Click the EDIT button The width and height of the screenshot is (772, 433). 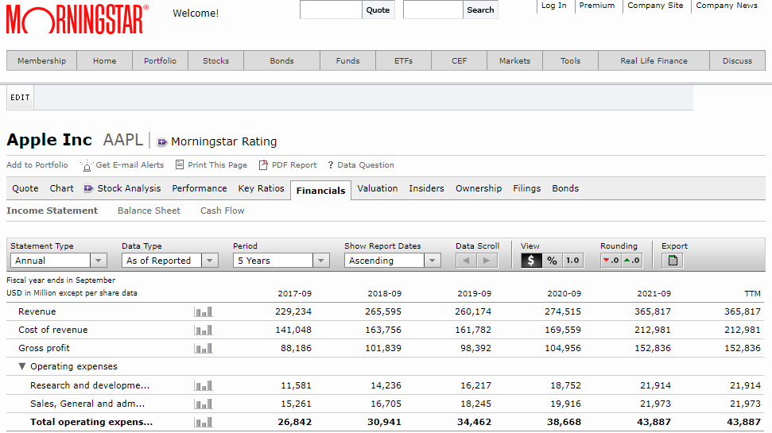tap(20, 98)
